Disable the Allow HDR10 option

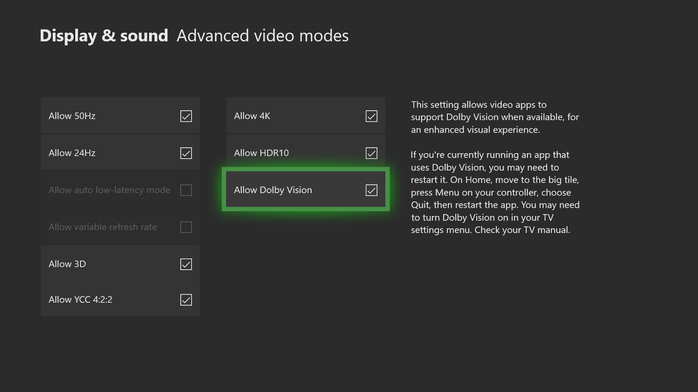point(371,153)
